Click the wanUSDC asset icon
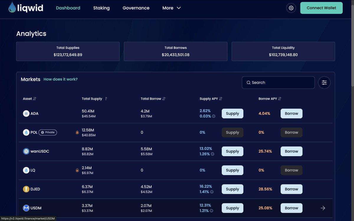Image resolution: width=354 pixels, height=221 pixels. (26, 151)
